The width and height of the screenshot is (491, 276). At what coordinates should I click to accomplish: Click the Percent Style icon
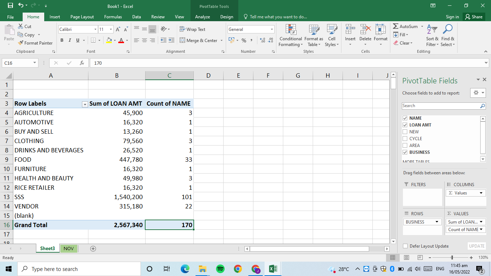pyautogui.click(x=244, y=40)
